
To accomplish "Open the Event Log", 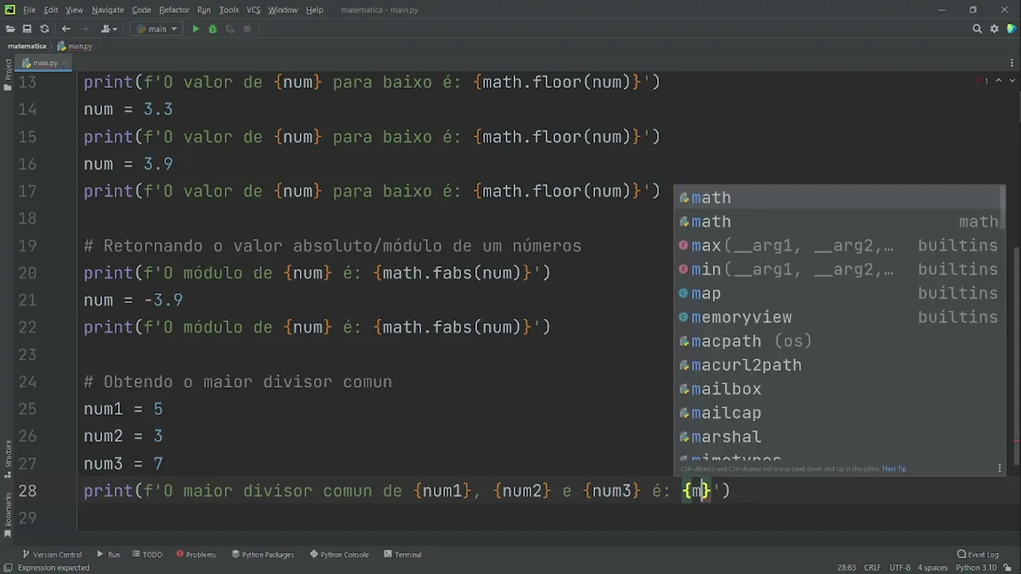I will click(978, 554).
